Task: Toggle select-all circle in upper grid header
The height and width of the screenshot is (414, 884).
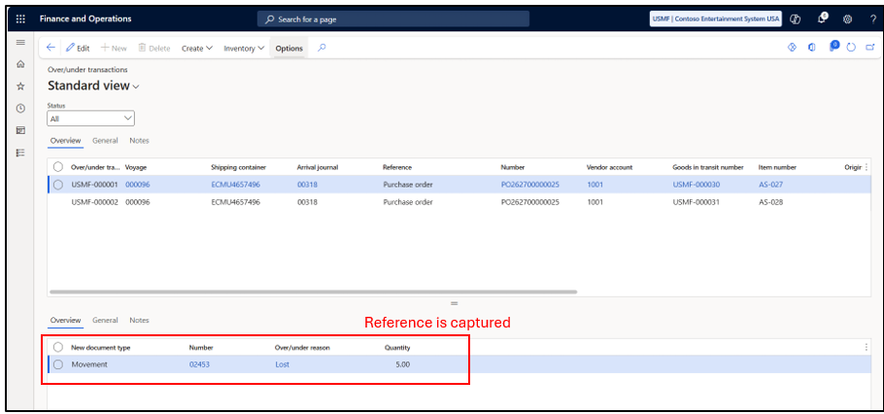Action: click(x=58, y=167)
